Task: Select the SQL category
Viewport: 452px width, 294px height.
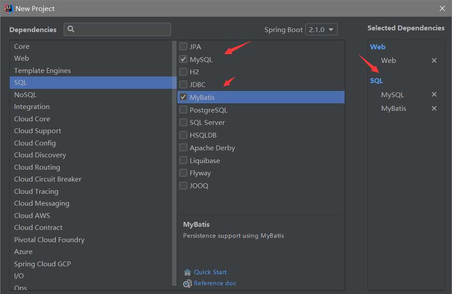Action: (91, 83)
